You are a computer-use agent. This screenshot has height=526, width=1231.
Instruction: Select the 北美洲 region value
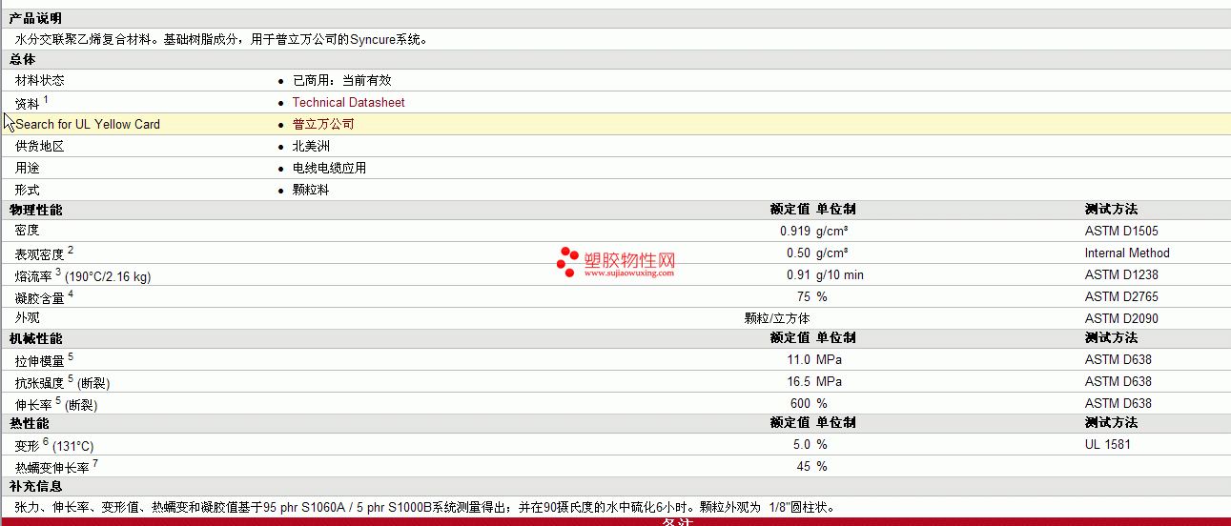(x=311, y=146)
